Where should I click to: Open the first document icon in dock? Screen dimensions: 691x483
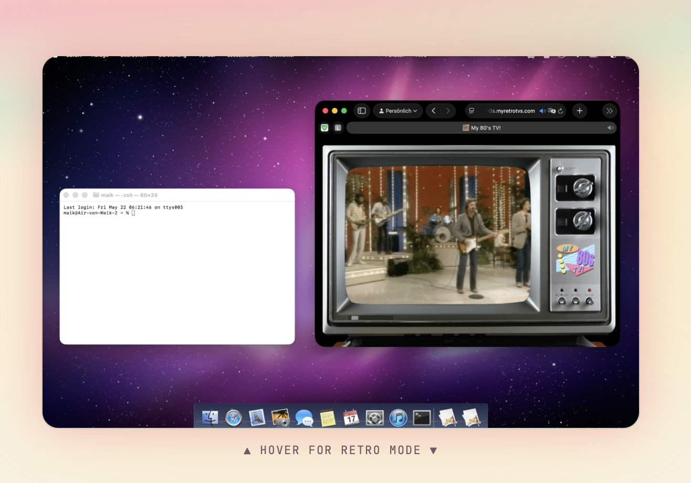coord(447,418)
